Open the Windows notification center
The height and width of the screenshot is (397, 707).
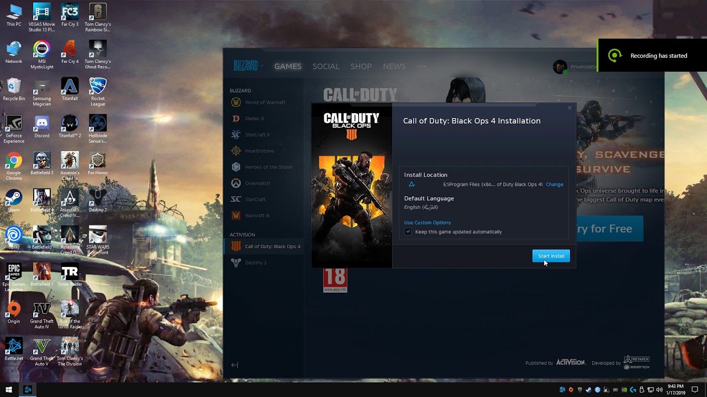tap(695, 390)
